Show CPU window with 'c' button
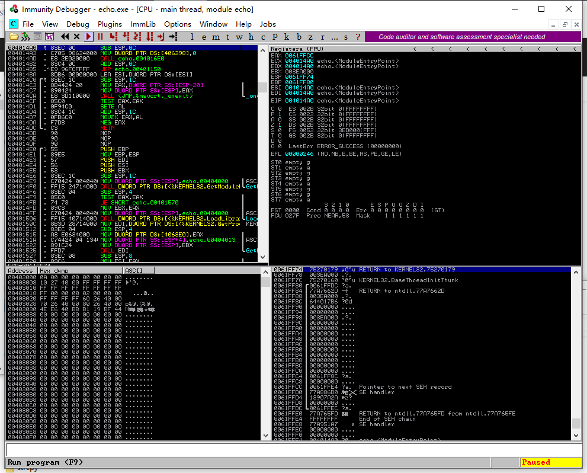Screen dimensions: 587x473 pos(263,37)
